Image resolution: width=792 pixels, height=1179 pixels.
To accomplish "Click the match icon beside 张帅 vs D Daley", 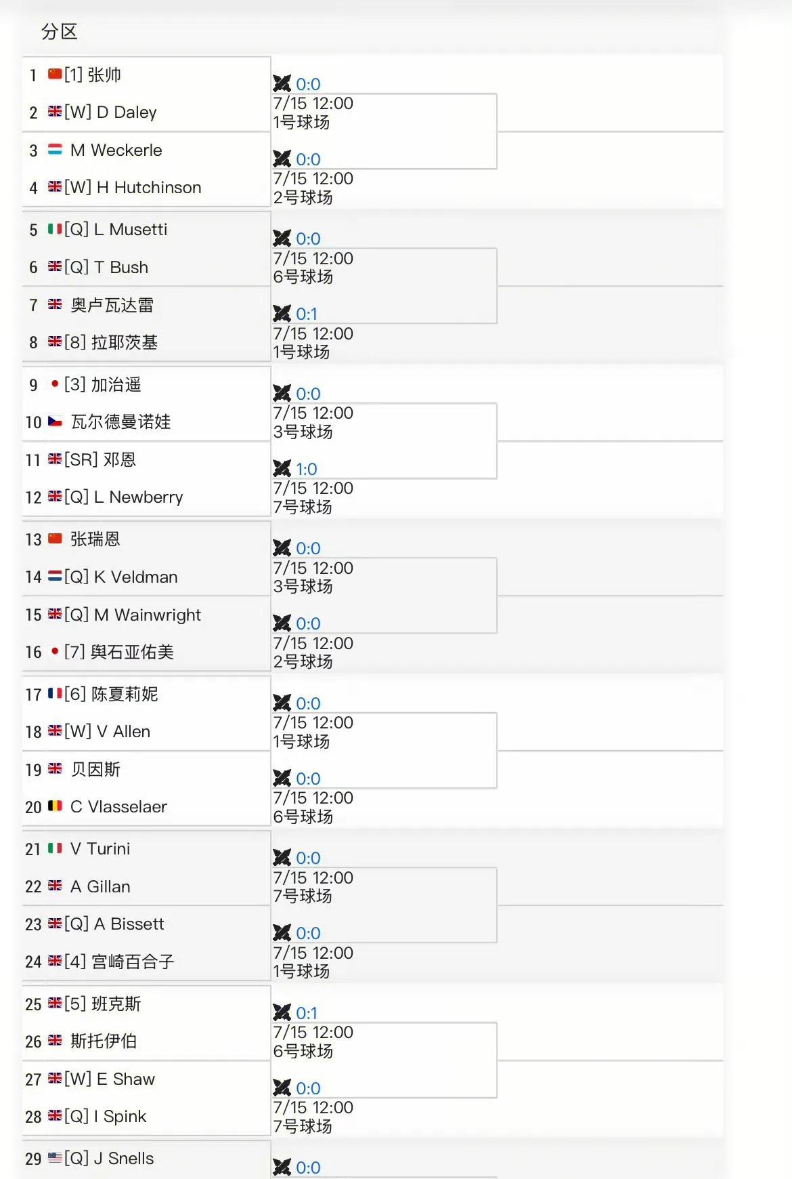I will pos(282,84).
